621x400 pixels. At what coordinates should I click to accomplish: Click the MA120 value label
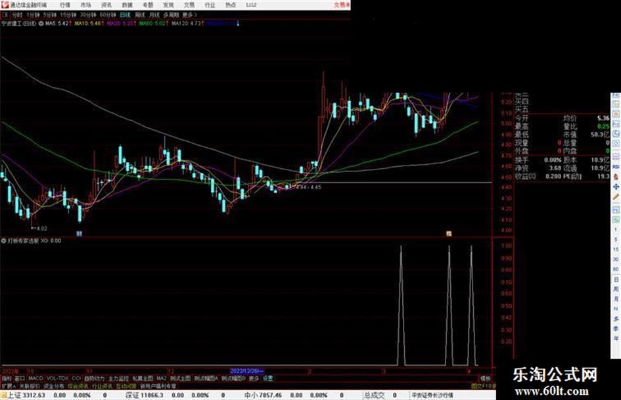click(187, 24)
